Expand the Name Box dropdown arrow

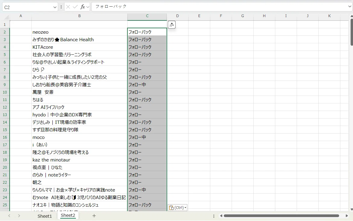(x=55, y=7)
